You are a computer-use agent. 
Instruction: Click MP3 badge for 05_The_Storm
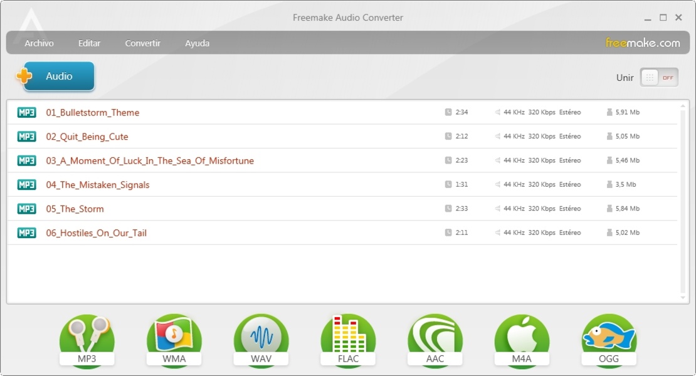point(26,209)
